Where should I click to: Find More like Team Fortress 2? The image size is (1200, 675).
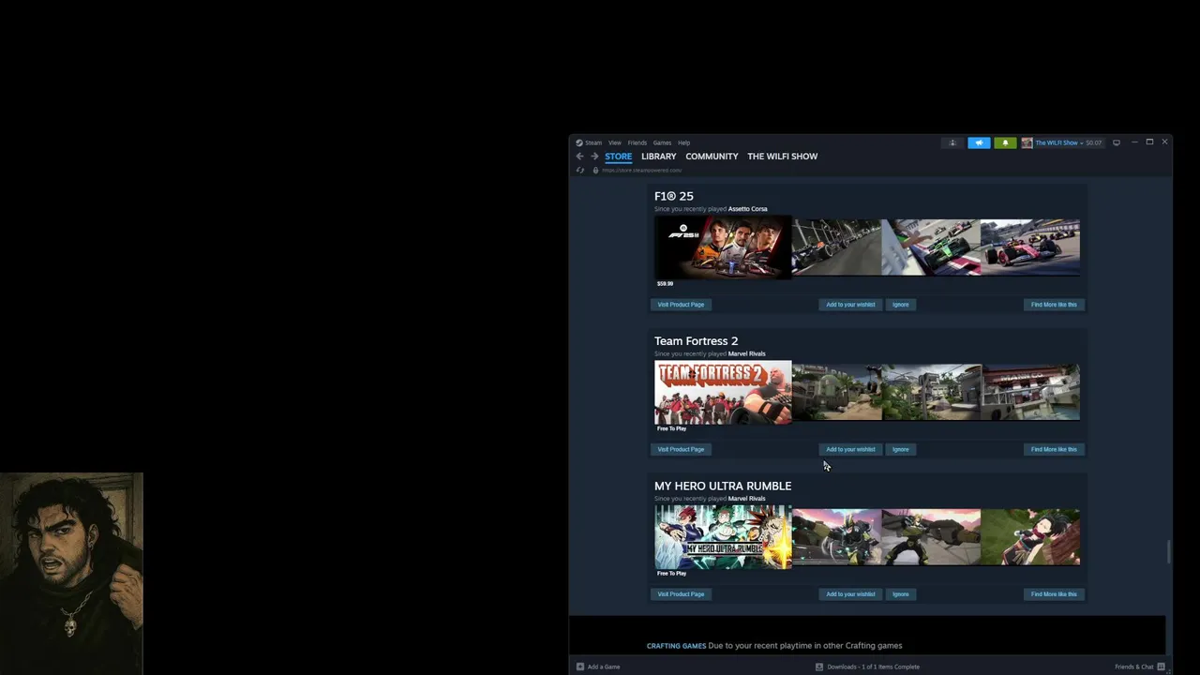1054,449
